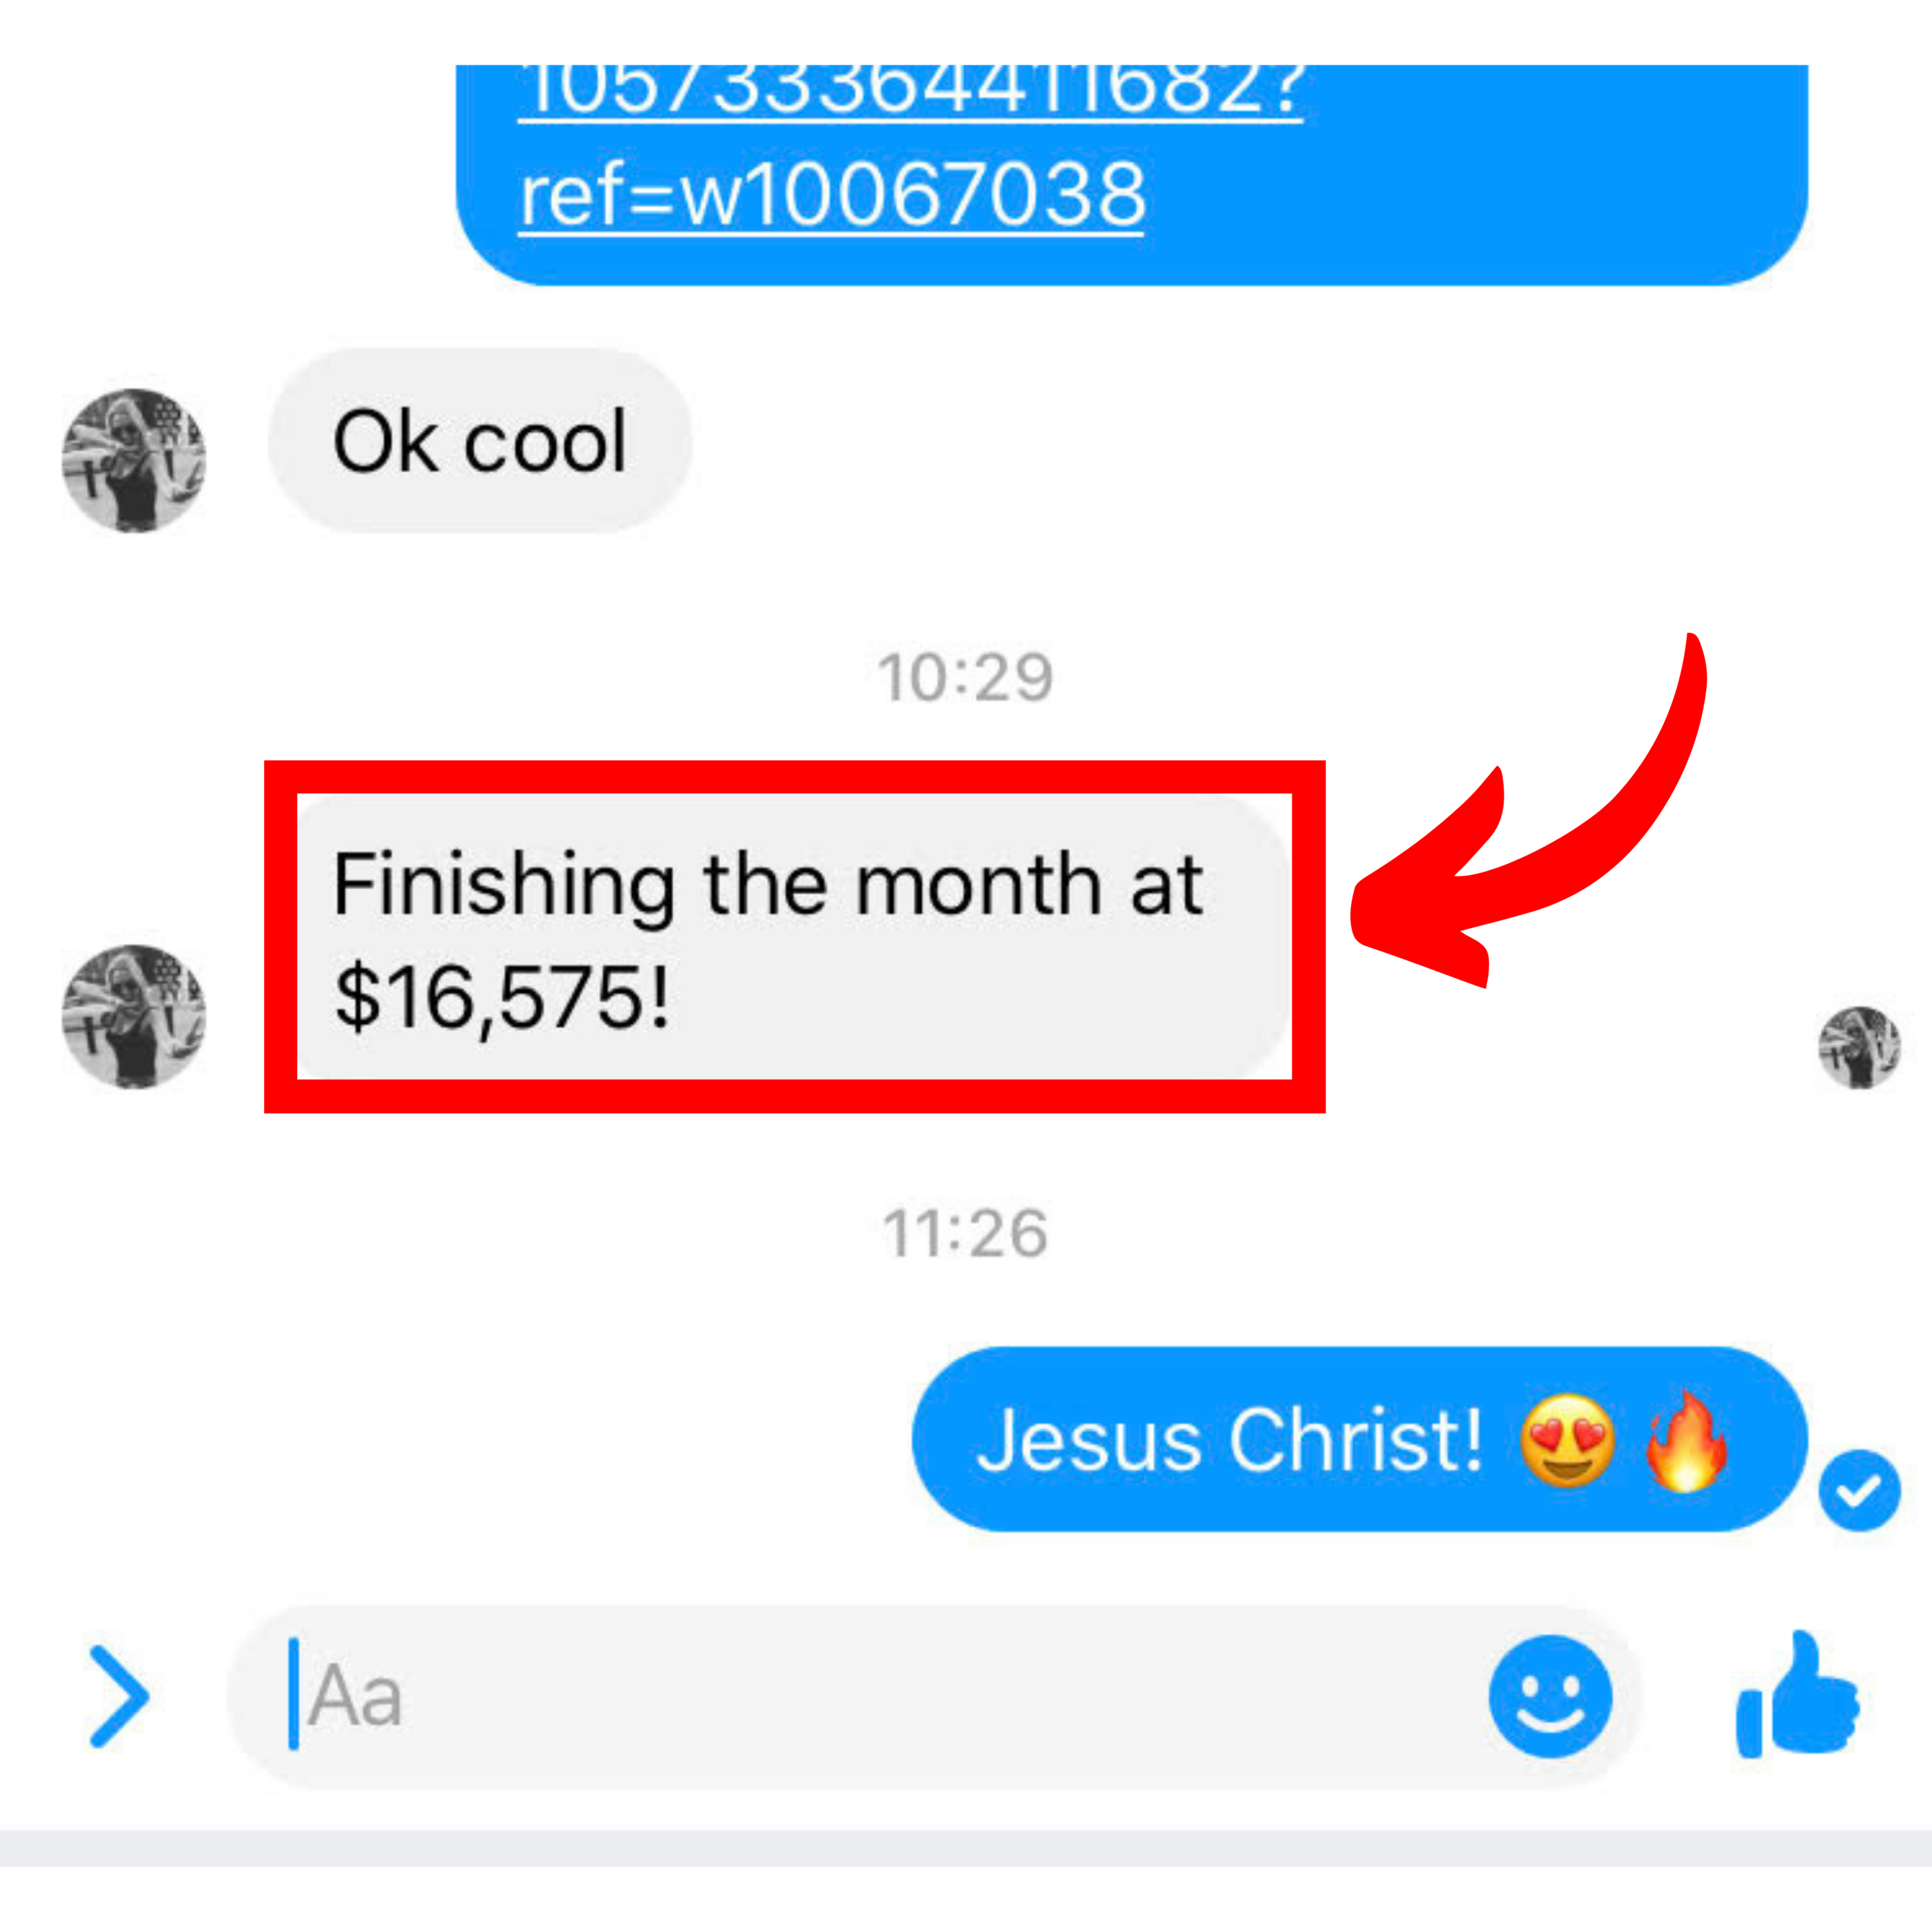Click the blue link message bubble
The image size is (1932, 1932).
pyautogui.click(x=1132, y=175)
